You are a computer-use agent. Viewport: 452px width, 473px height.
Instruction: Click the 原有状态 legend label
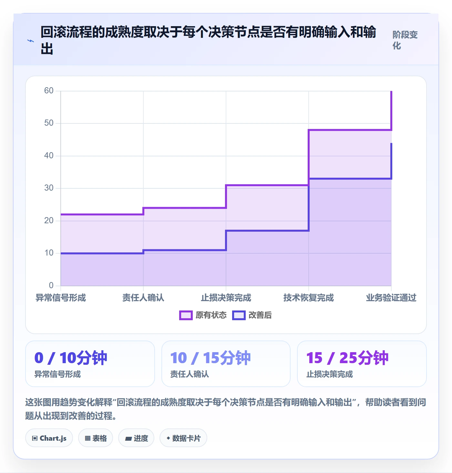[211, 315]
